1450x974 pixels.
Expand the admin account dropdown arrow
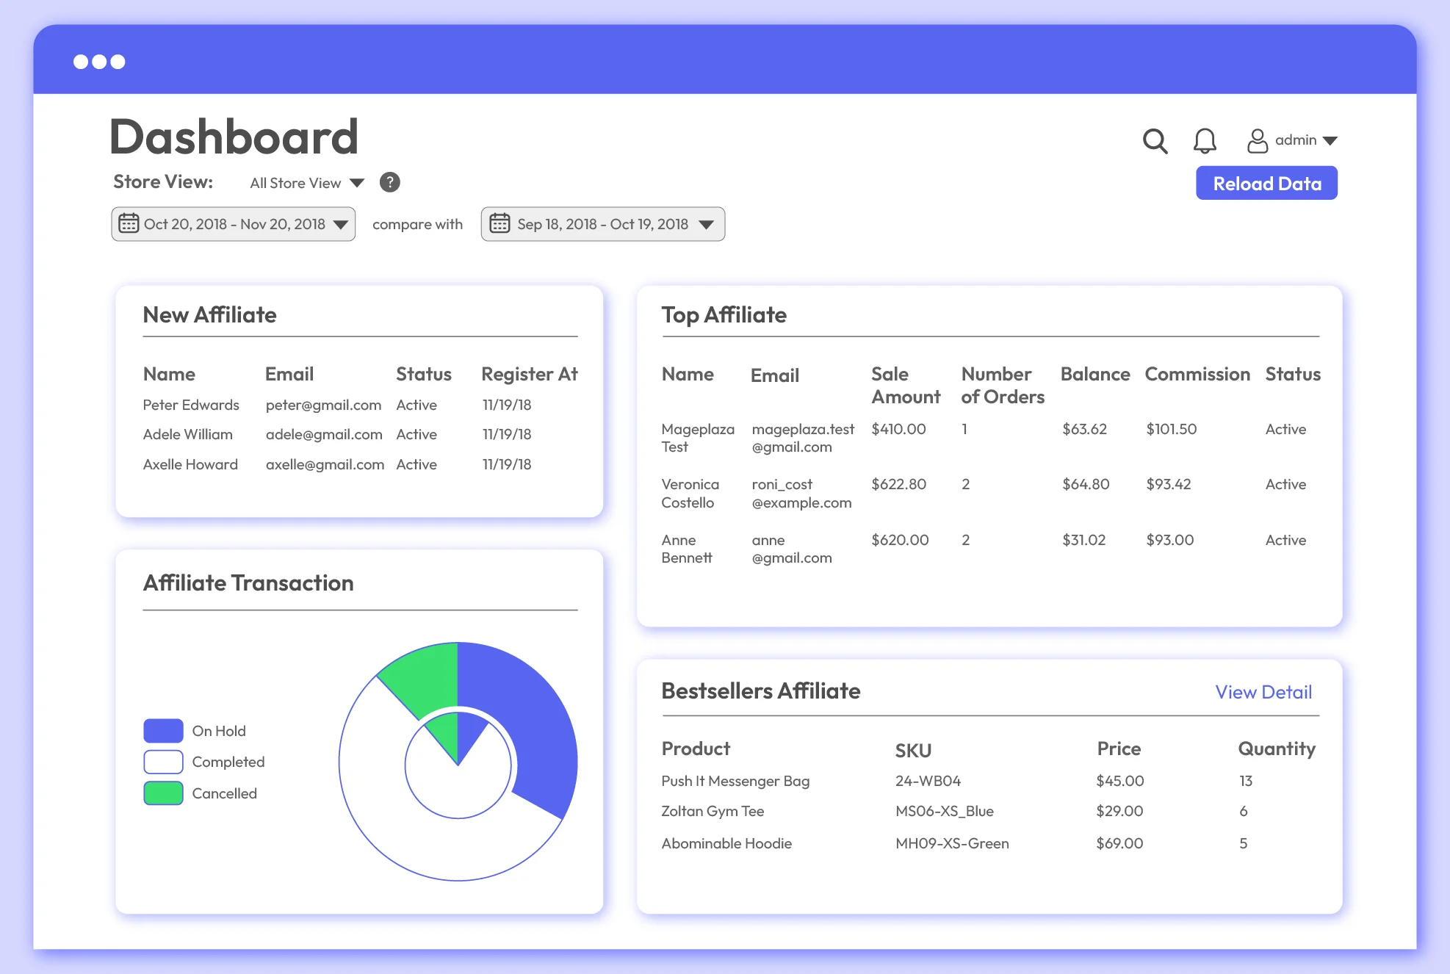(x=1330, y=140)
